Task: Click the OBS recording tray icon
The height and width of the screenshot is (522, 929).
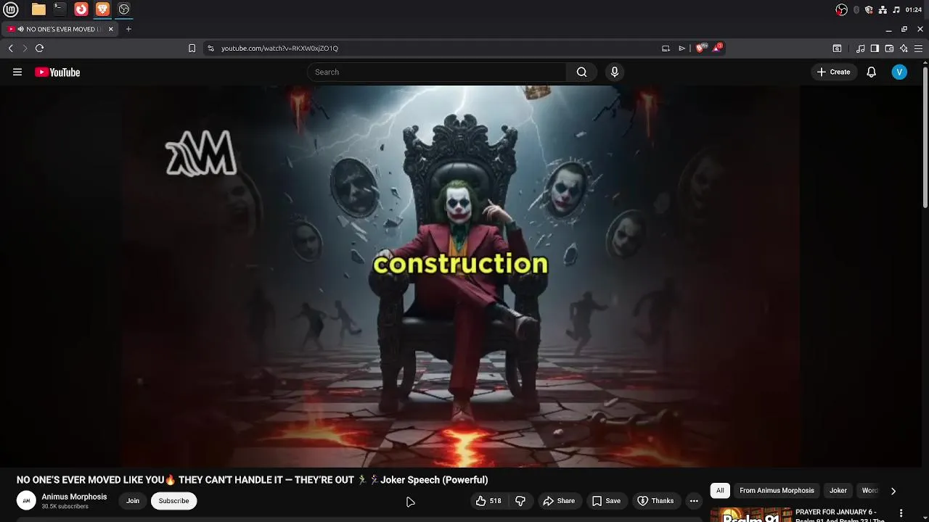Action: 841,9
